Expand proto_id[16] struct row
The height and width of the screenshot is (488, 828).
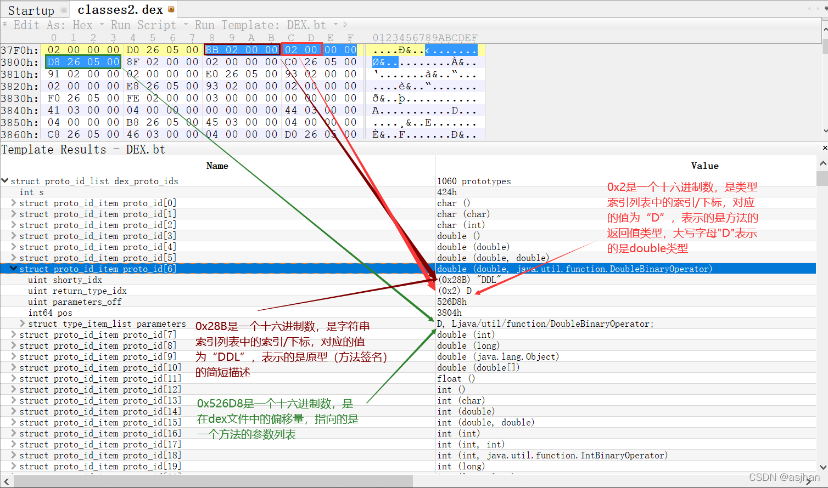click(14, 433)
